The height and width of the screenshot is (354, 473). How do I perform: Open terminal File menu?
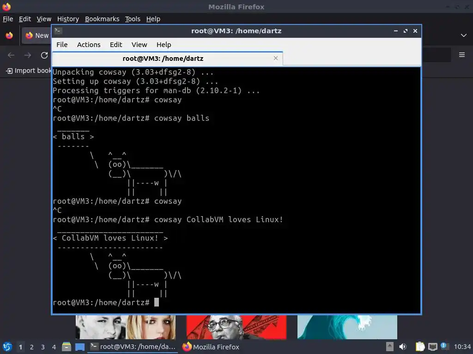click(62, 45)
